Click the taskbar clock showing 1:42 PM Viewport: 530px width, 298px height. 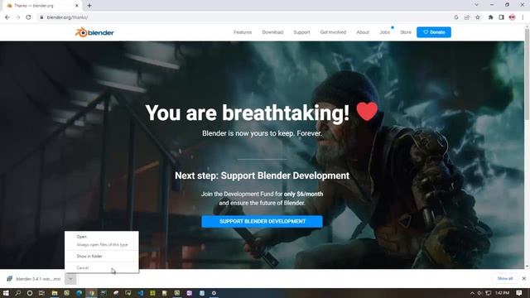(x=503, y=293)
